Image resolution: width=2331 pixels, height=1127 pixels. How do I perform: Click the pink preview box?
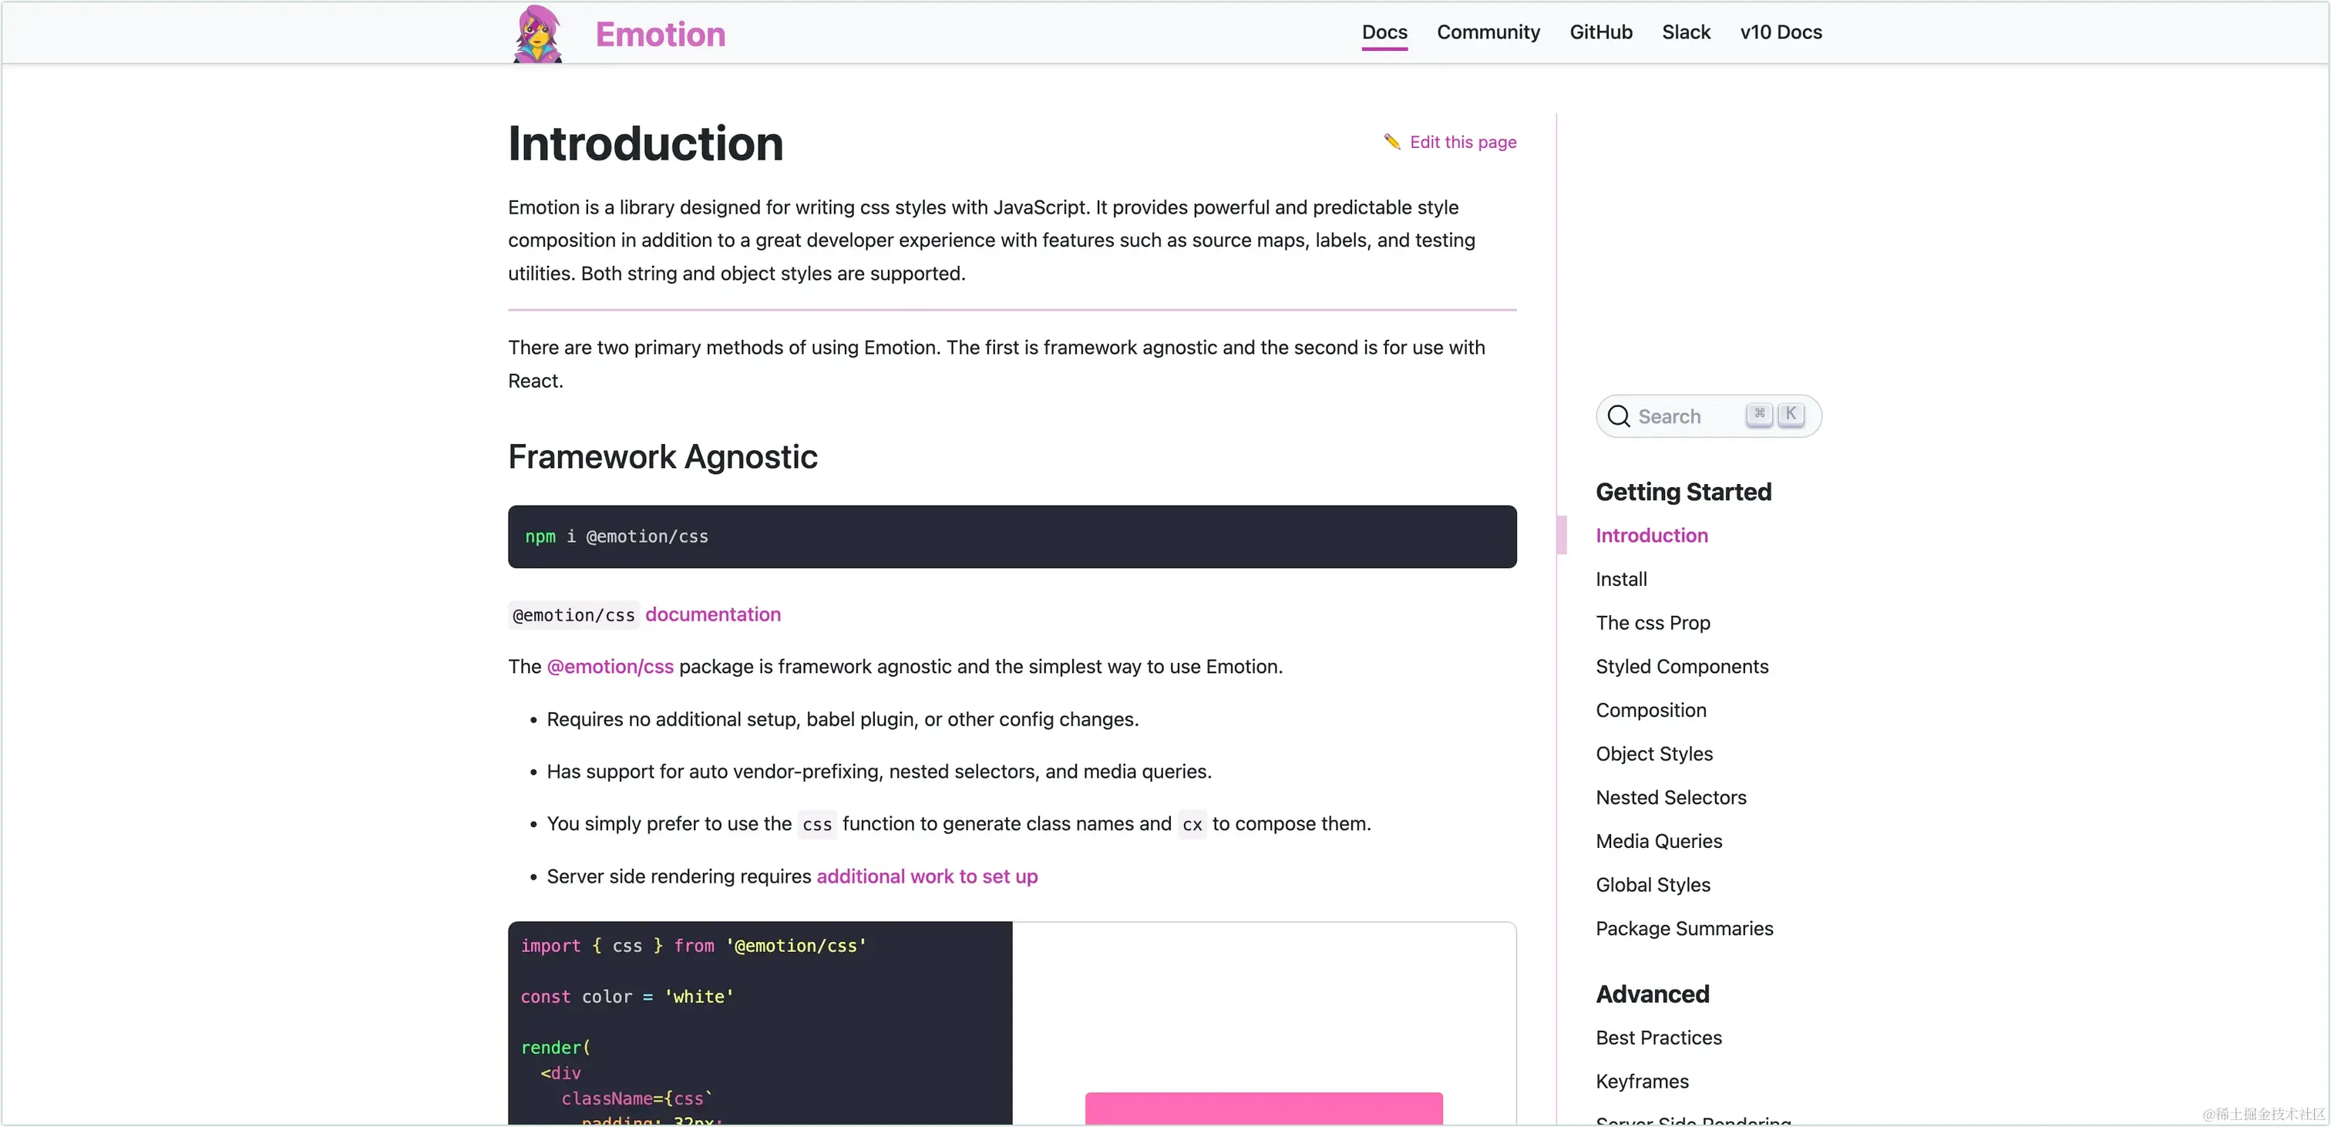[1263, 1109]
